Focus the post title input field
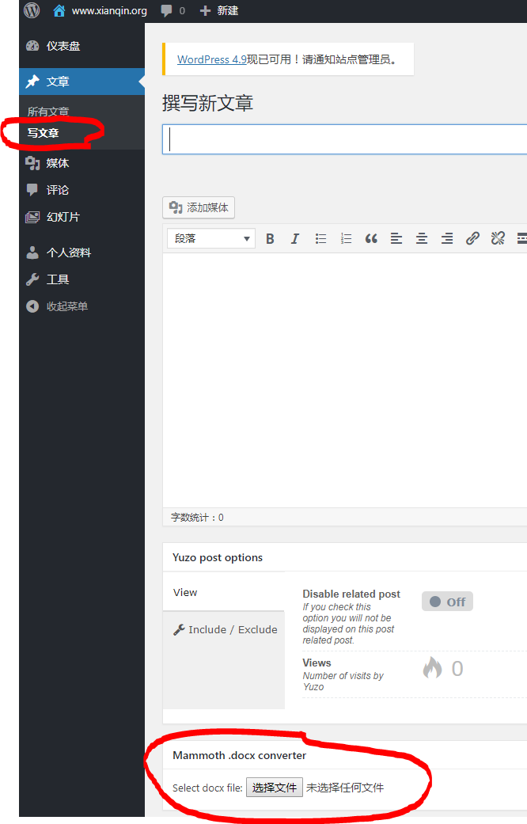Image resolution: width=527 pixels, height=824 pixels. [x=345, y=139]
